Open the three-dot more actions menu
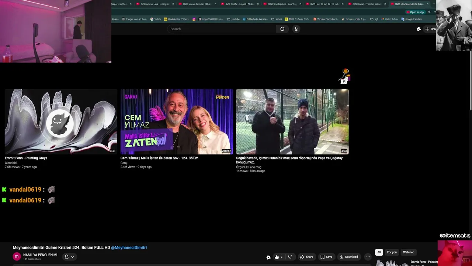This screenshot has width=472, height=266. (x=368, y=257)
